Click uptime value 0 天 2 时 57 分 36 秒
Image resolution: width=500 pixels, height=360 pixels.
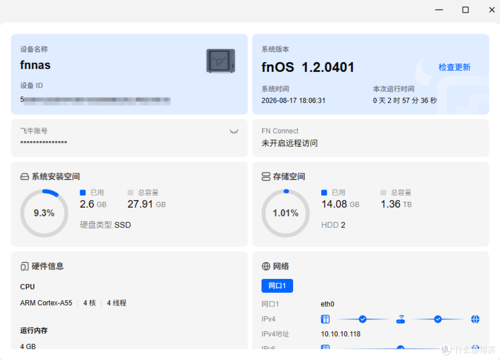405,101
